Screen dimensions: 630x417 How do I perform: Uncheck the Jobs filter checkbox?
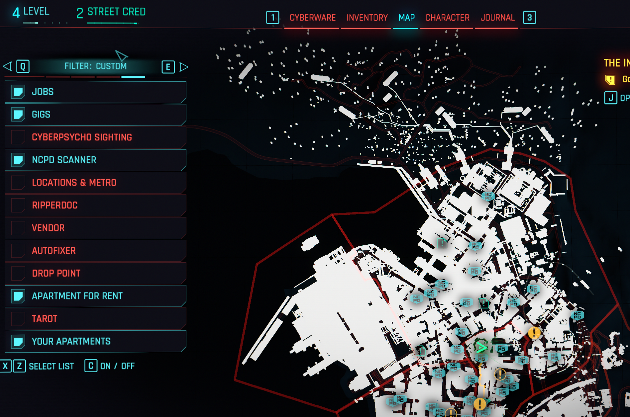pos(18,92)
